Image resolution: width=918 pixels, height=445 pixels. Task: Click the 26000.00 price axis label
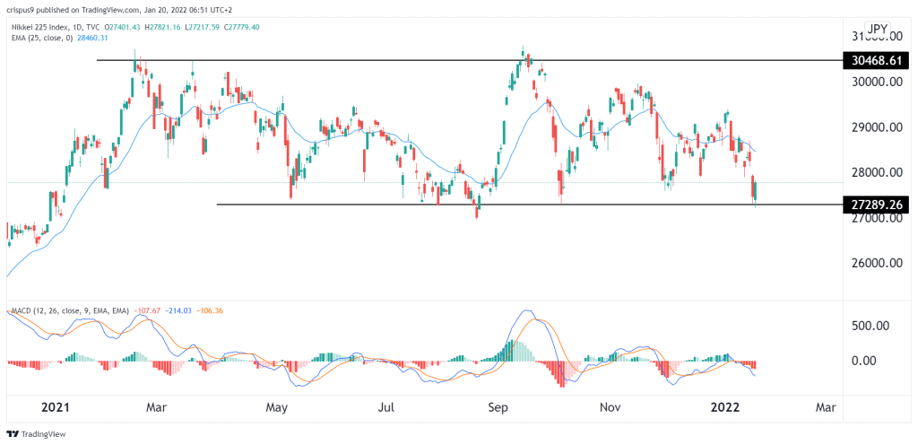coord(877,264)
